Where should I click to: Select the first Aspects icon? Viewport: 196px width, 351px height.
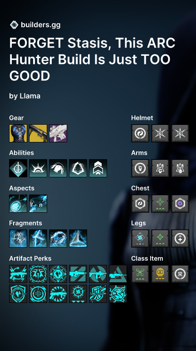click(18, 204)
